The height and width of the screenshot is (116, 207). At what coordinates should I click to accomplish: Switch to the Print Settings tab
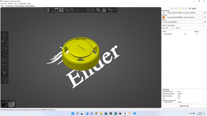[x=10, y=6]
